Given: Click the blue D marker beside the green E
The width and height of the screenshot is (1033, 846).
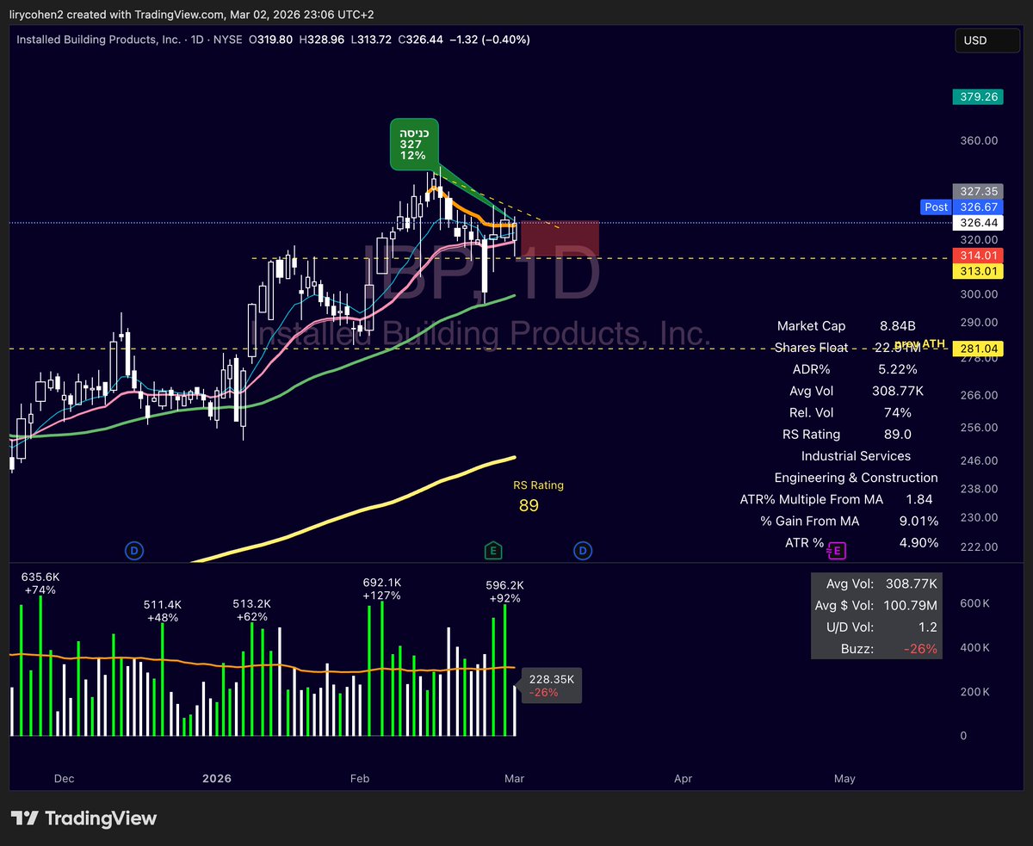Looking at the screenshot, I should click(x=583, y=550).
